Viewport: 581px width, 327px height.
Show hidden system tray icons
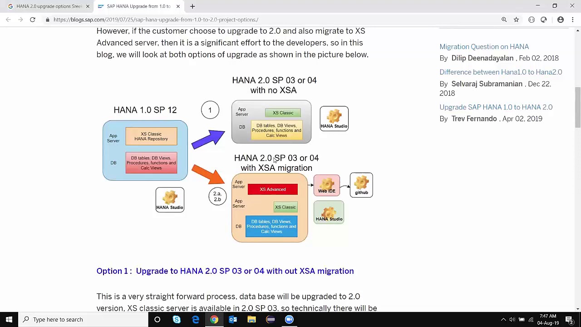pyautogui.click(x=503, y=319)
